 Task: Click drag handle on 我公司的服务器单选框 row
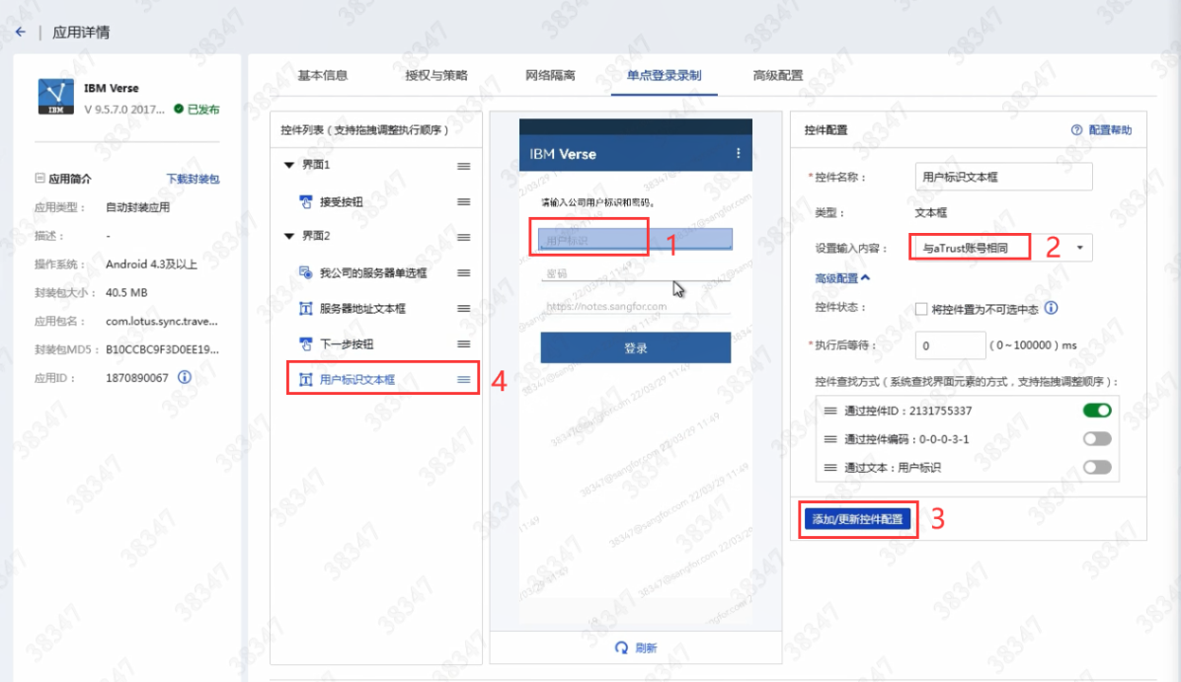point(464,273)
